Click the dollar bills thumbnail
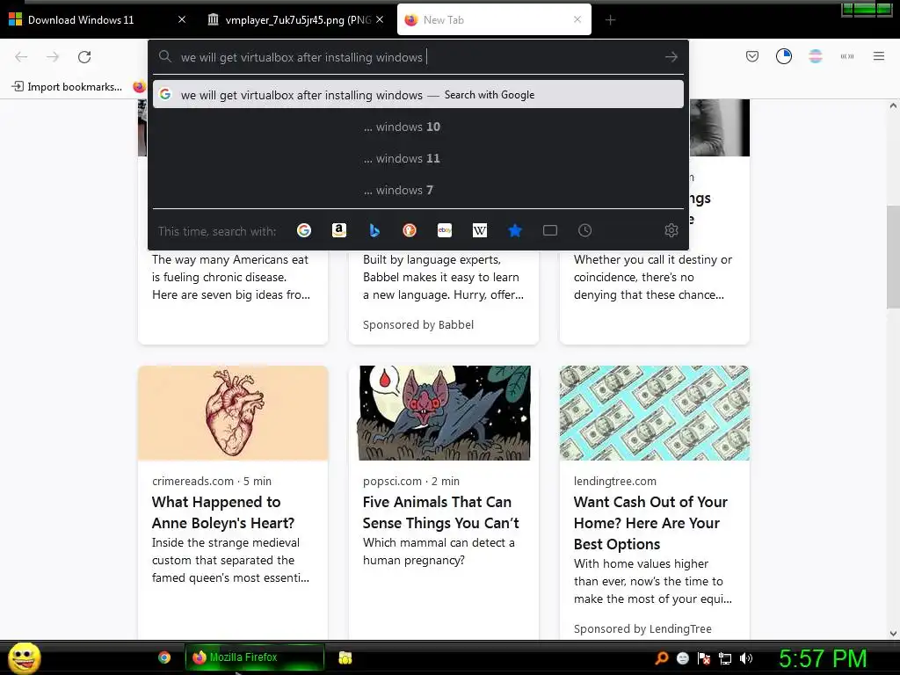This screenshot has height=675, width=900. point(654,413)
